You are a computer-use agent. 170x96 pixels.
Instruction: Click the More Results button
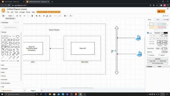click(x=10, y=18)
